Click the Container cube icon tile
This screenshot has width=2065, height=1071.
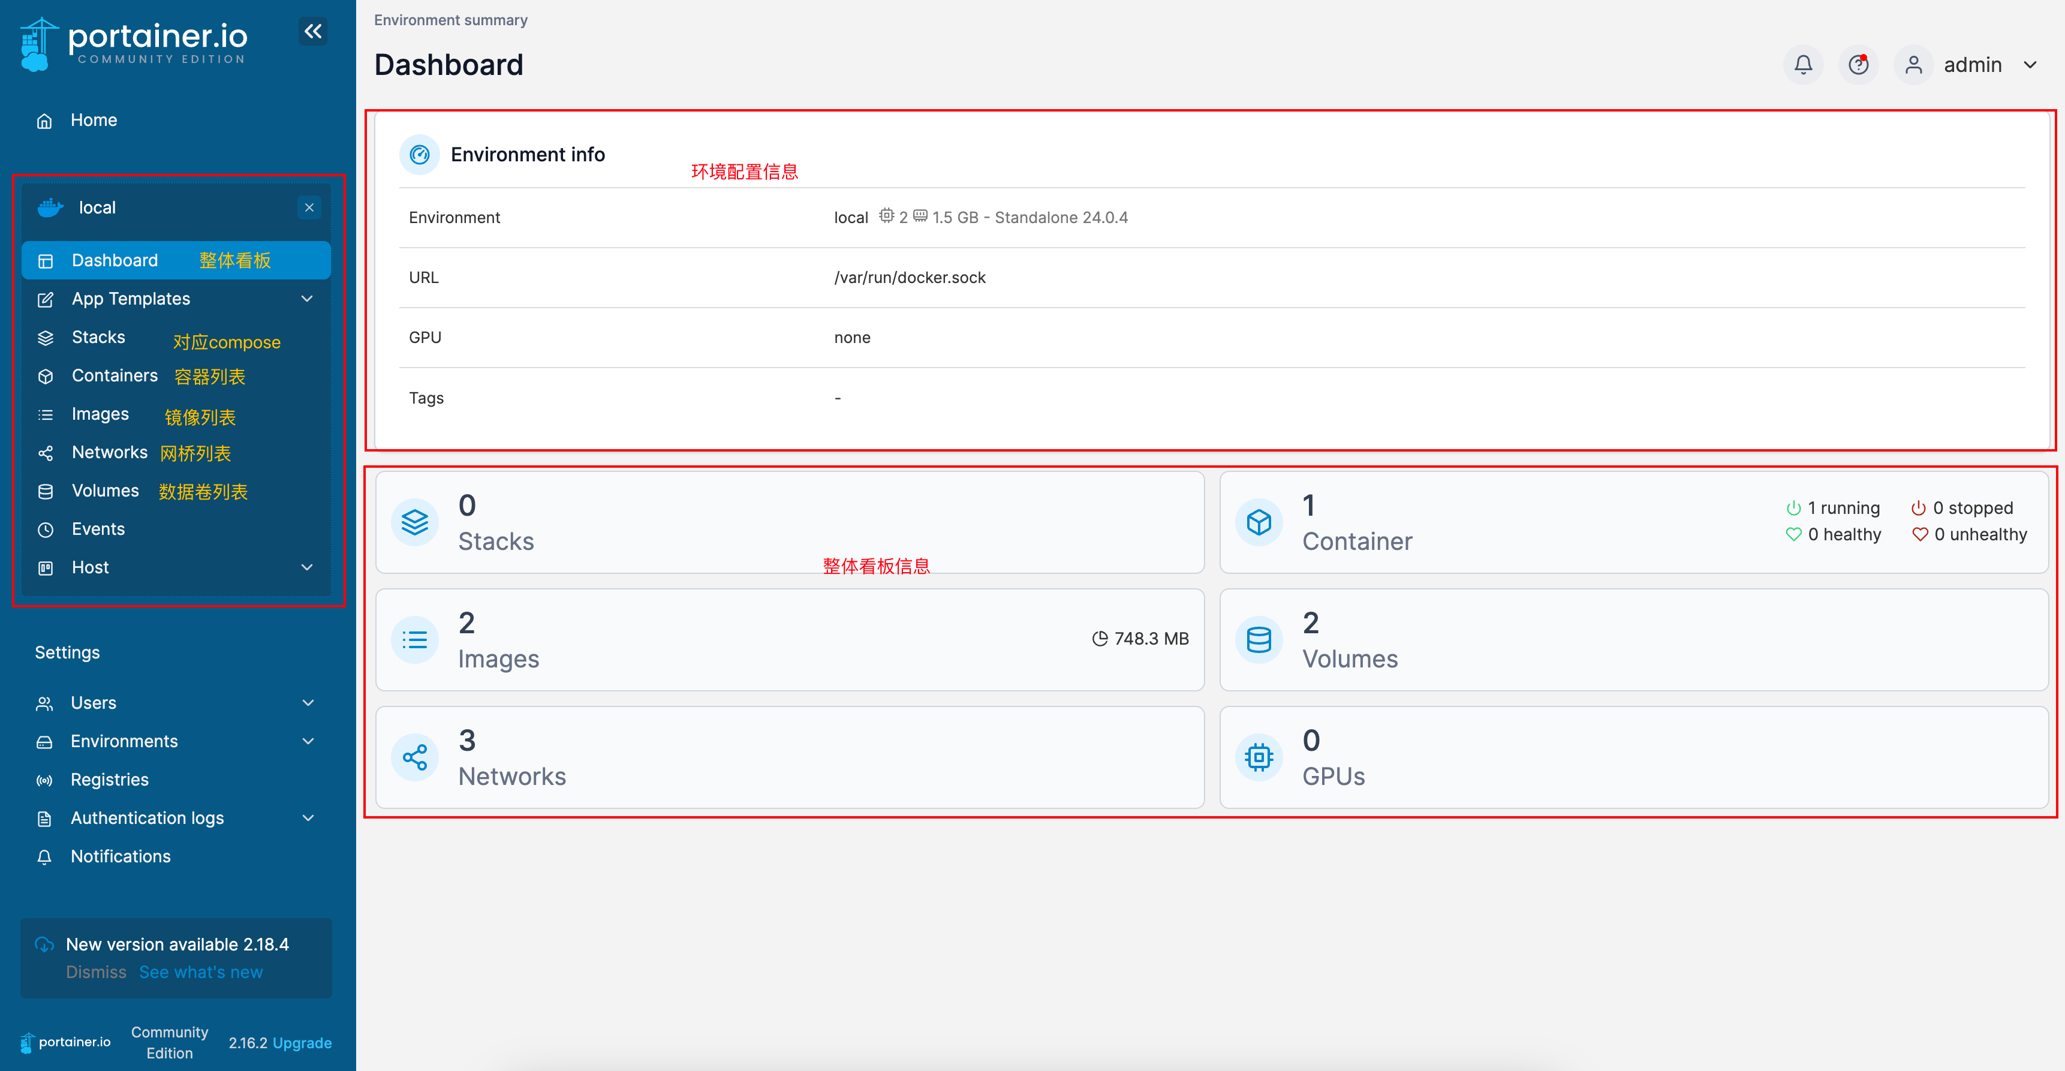tap(1259, 523)
